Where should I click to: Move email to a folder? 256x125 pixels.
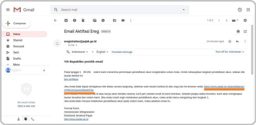coord(115,20)
